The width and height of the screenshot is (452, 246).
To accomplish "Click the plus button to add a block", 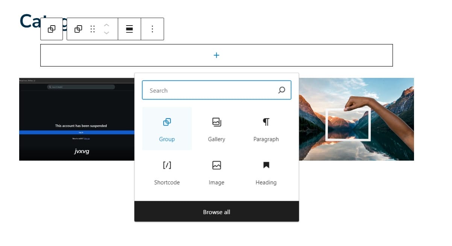I will tap(216, 55).
